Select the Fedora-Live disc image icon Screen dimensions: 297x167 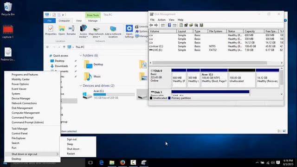click(x=8, y=54)
